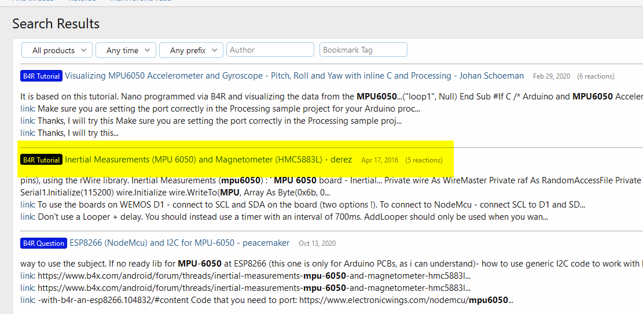The width and height of the screenshot is (643, 314).
Task: Follow the link before 'Make sure you are setting'
Action: (x=27, y=109)
